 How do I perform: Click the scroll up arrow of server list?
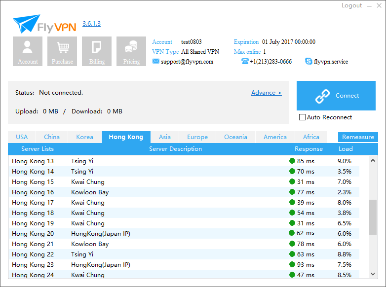(373, 160)
